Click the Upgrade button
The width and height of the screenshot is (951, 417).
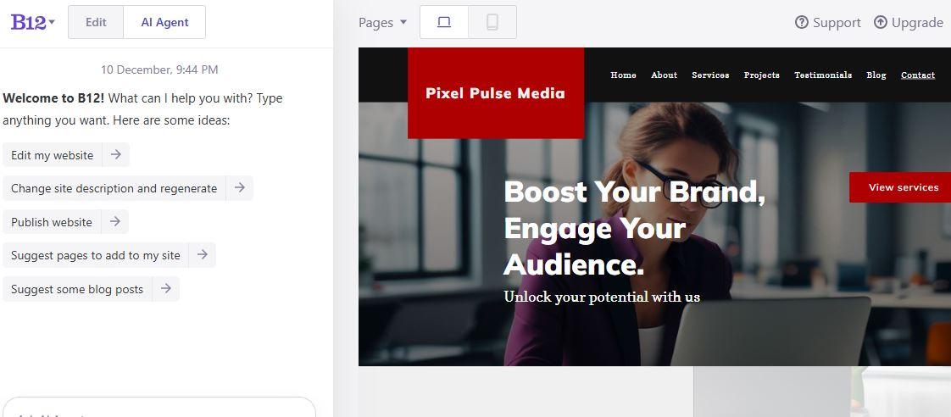tap(908, 23)
